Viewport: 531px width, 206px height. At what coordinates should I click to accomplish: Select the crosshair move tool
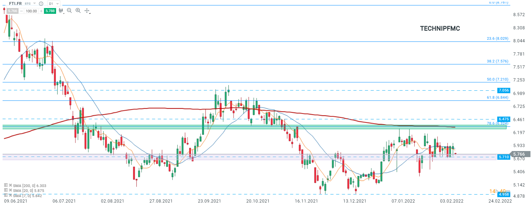[x=87, y=11]
